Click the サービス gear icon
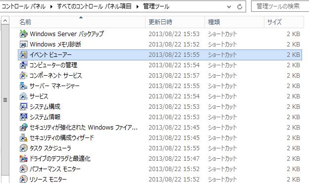The width and height of the screenshot is (309, 183). click(x=23, y=96)
